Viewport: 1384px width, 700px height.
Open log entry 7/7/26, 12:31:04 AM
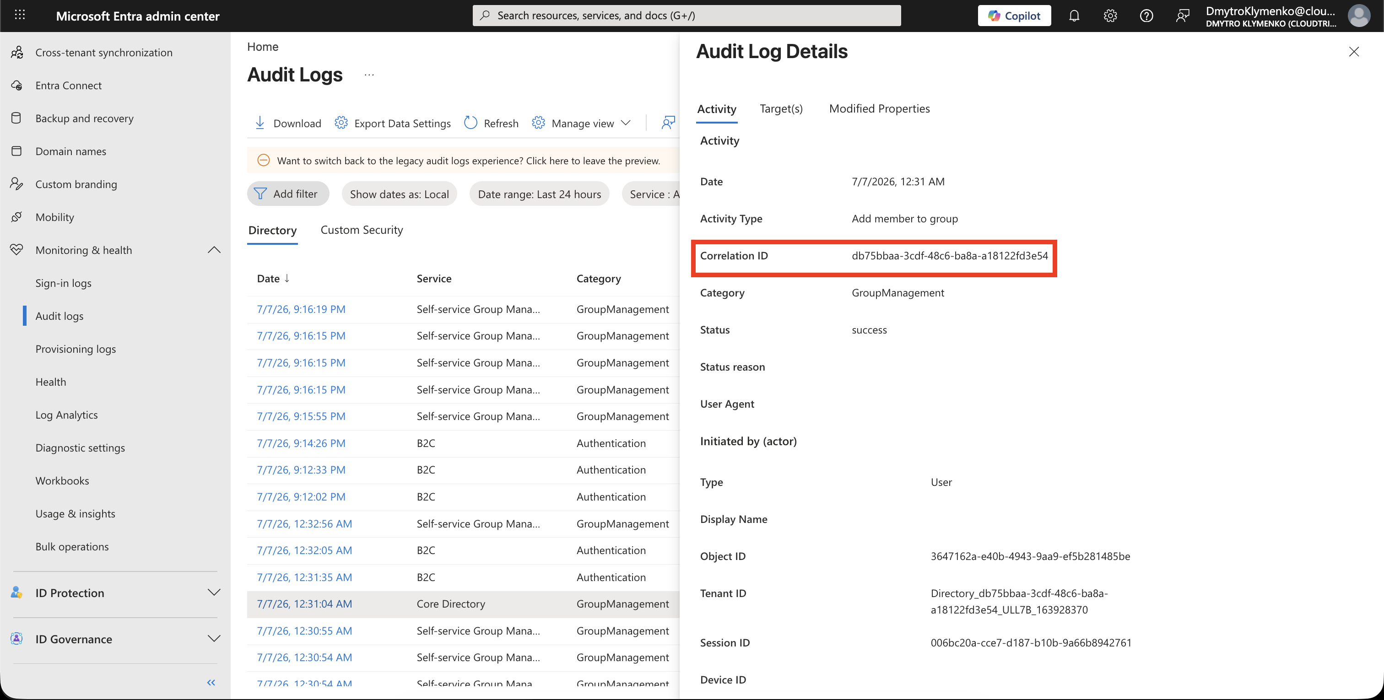click(x=304, y=603)
